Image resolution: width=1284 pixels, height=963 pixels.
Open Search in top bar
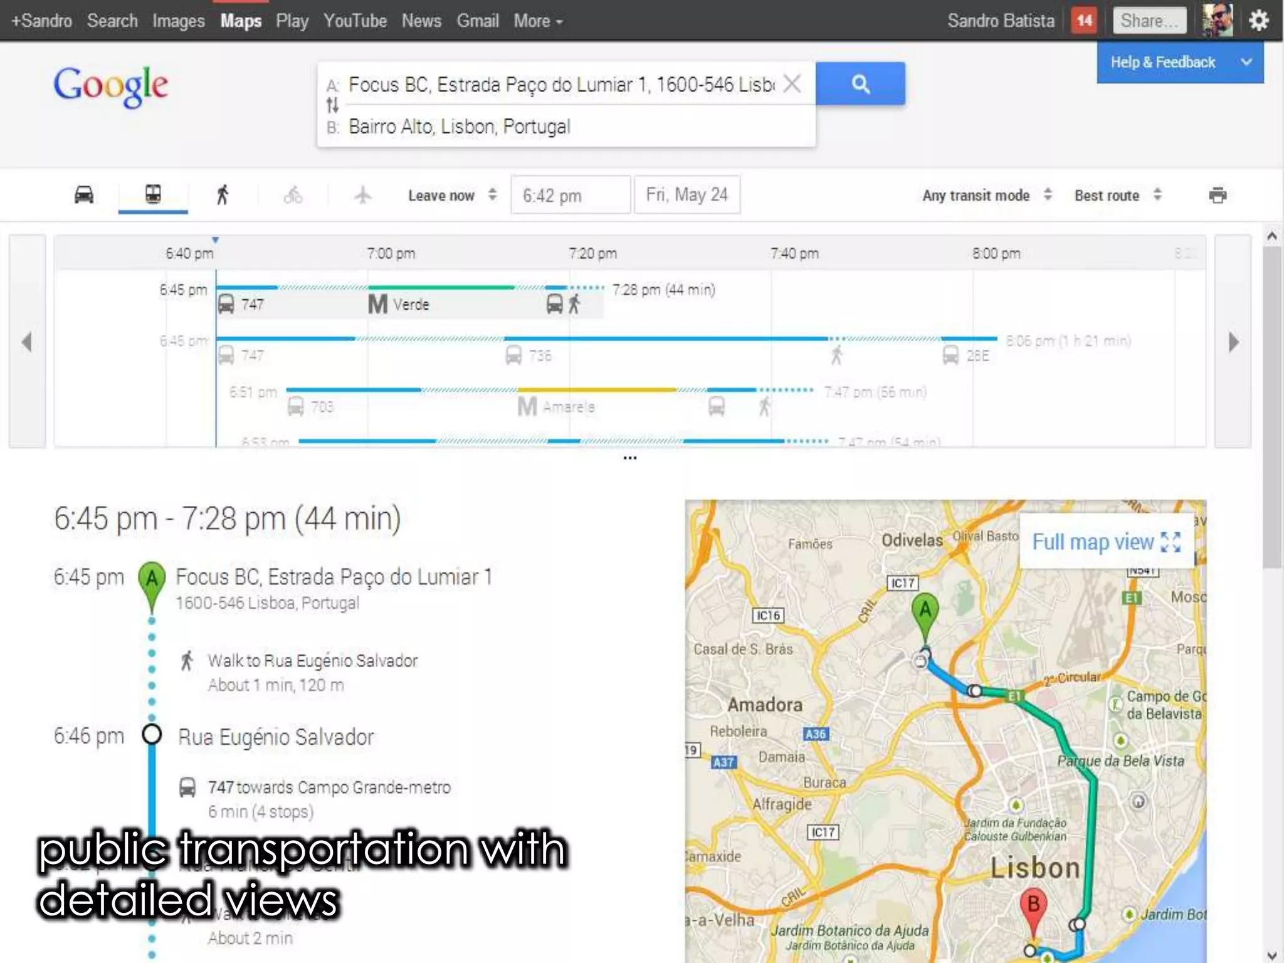point(112,21)
